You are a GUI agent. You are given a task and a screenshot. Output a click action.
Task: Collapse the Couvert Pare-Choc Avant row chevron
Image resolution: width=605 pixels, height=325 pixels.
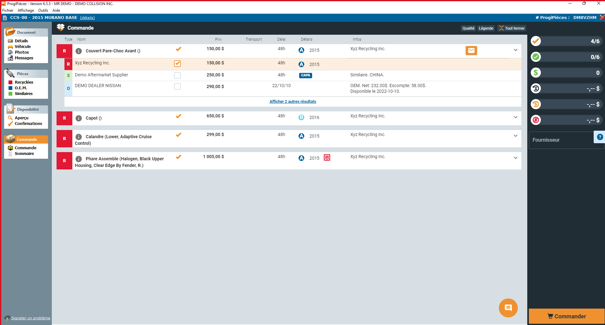point(515,50)
